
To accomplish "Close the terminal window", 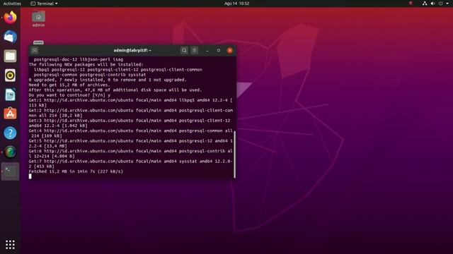I will pyautogui.click(x=230, y=50).
